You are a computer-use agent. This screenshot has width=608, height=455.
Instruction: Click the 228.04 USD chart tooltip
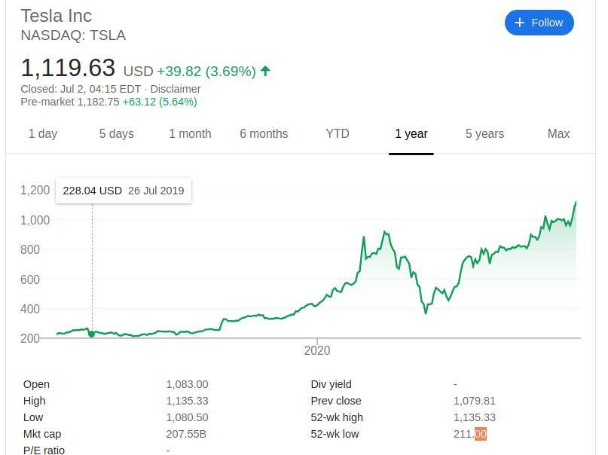point(124,191)
